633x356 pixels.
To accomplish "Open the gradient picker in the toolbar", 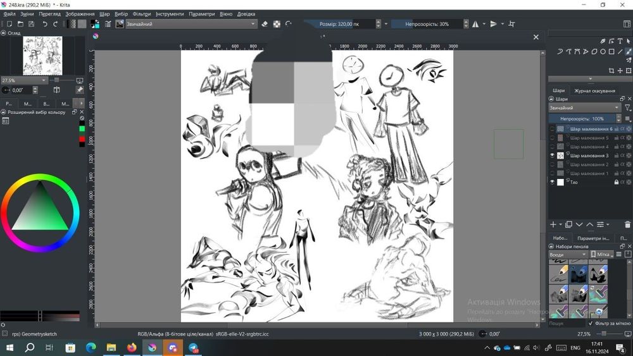I will click(x=72, y=24).
